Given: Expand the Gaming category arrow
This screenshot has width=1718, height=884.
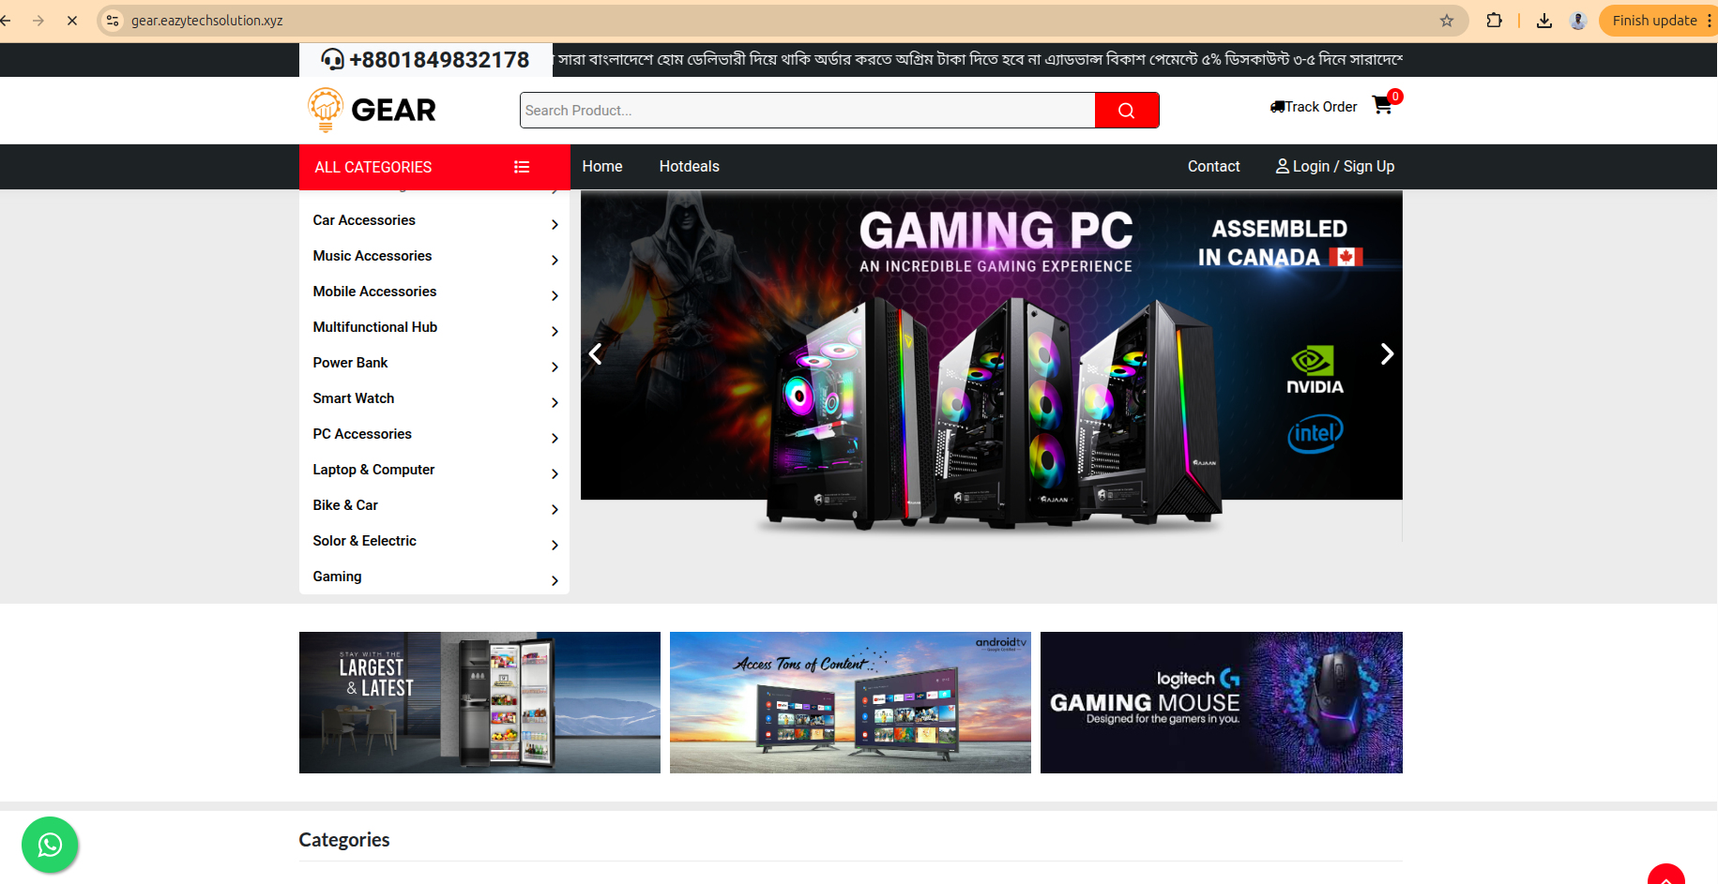Looking at the screenshot, I should click(x=555, y=580).
